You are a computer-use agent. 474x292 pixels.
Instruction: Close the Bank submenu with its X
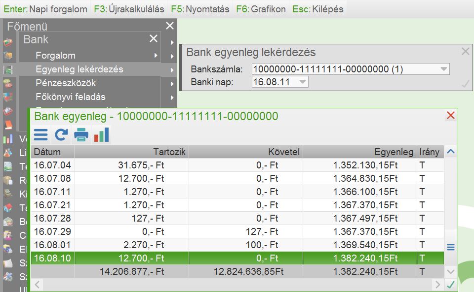(154, 38)
